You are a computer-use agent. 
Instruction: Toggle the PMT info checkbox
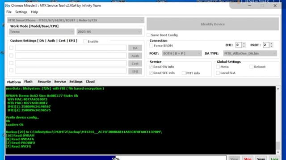(x=184, y=73)
